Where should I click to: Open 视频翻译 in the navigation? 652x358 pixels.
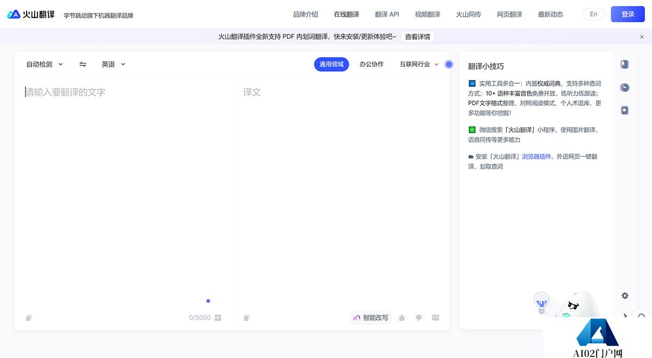point(428,14)
